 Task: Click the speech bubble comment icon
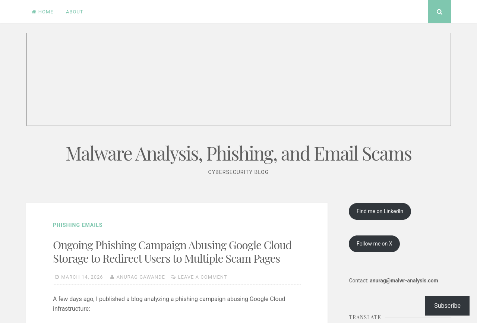pos(173,277)
